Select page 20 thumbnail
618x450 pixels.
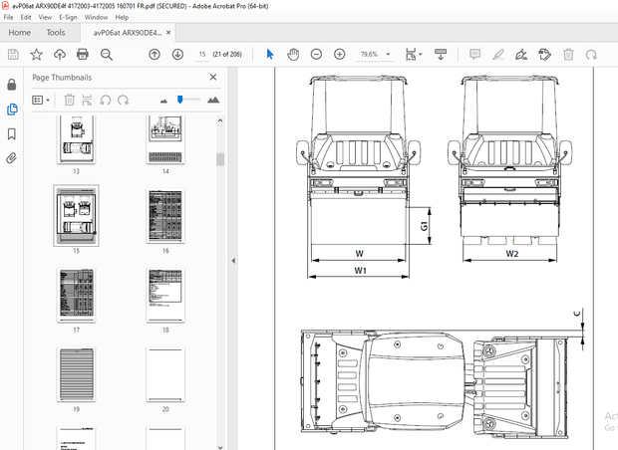tap(165, 374)
